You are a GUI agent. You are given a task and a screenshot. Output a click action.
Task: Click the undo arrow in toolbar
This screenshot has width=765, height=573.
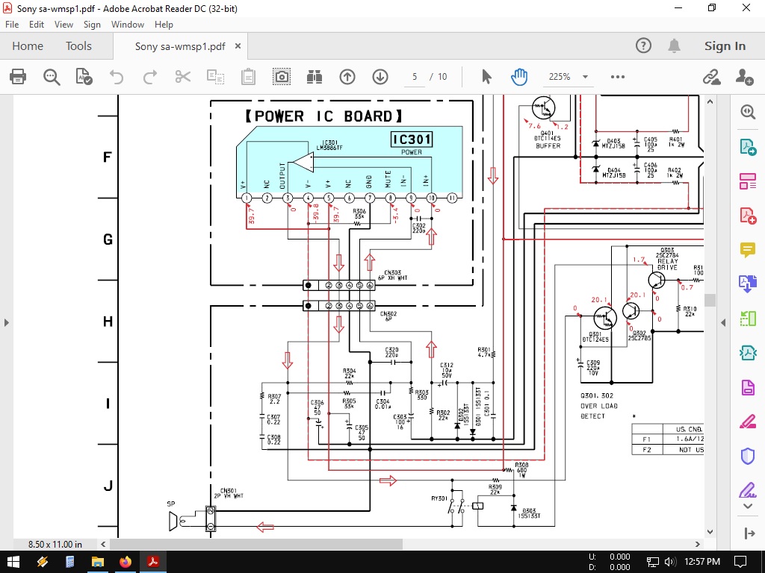coord(117,77)
